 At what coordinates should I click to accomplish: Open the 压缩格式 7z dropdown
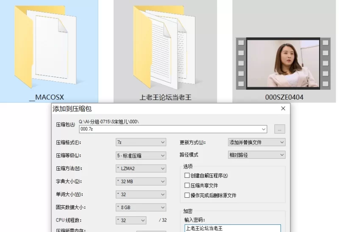tap(141, 142)
